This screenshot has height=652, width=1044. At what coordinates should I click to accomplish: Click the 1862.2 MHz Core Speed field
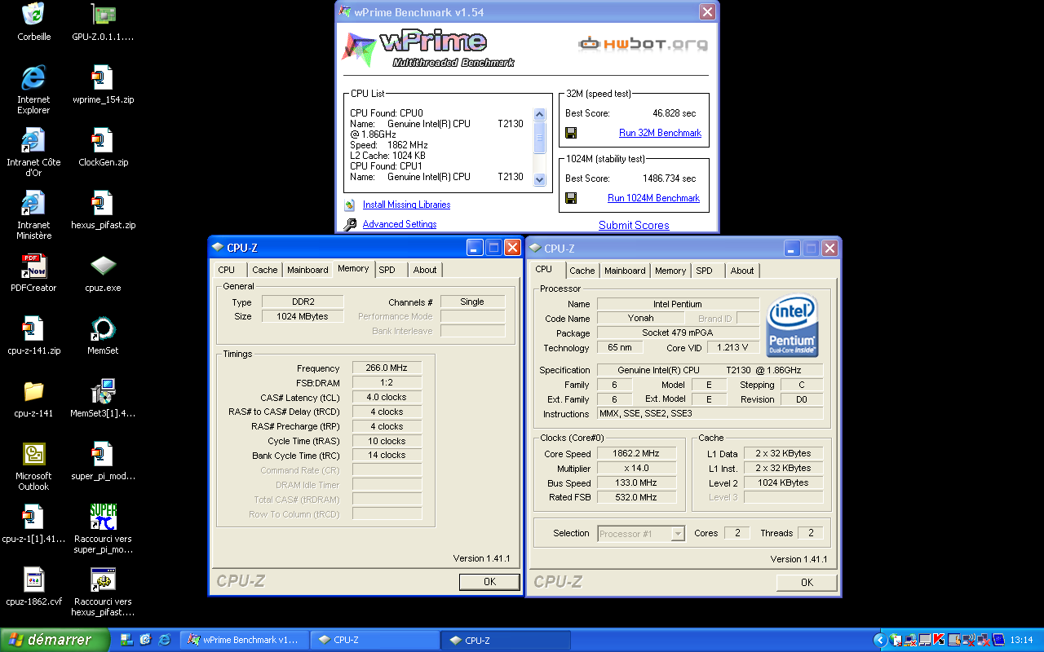pyautogui.click(x=636, y=454)
